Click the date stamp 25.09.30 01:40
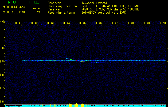This screenshot has height=107, width=168. (x=14, y=12)
